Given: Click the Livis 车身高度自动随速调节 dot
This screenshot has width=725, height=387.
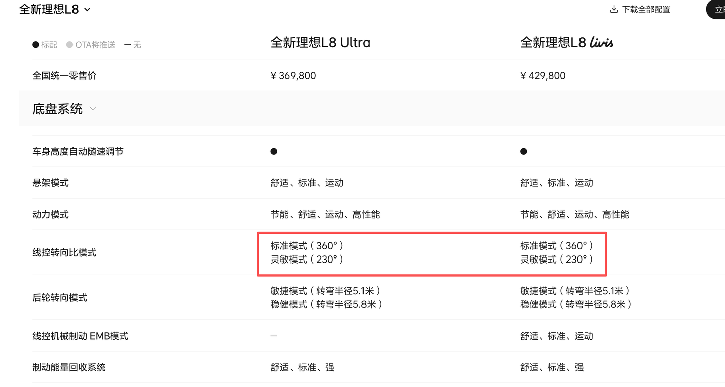Looking at the screenshot, I should (x=524, y=151).
